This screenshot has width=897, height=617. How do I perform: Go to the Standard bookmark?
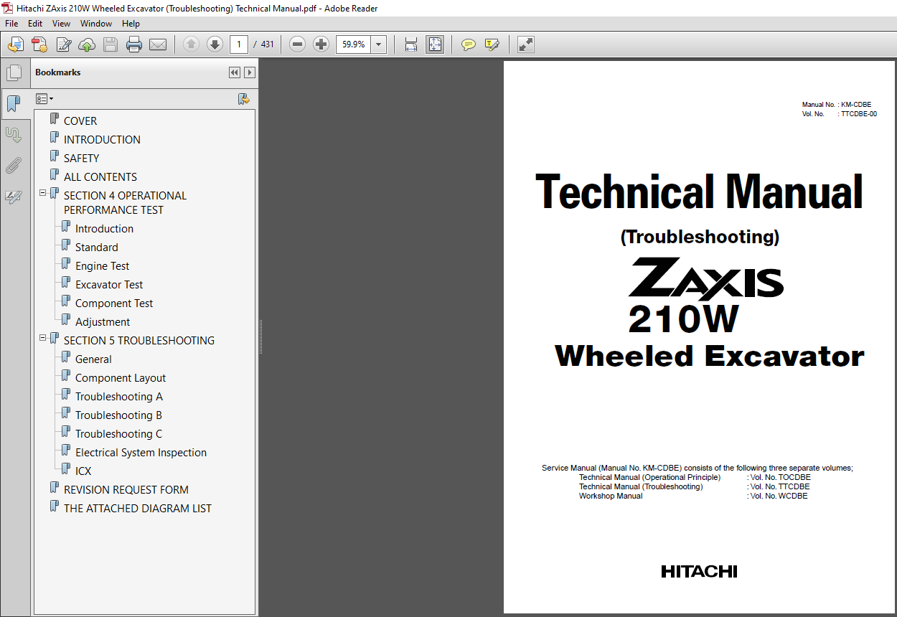(x=97, y=248)
